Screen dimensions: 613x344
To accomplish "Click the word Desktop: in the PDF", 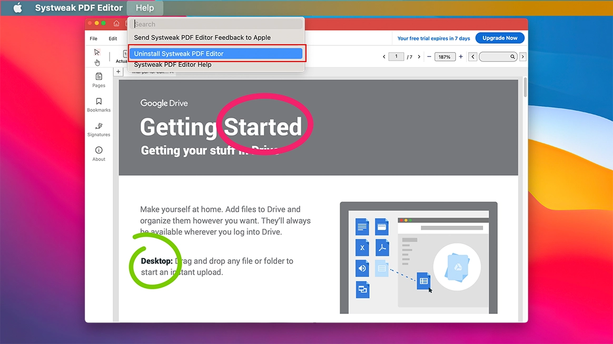I will coord(157,261).
